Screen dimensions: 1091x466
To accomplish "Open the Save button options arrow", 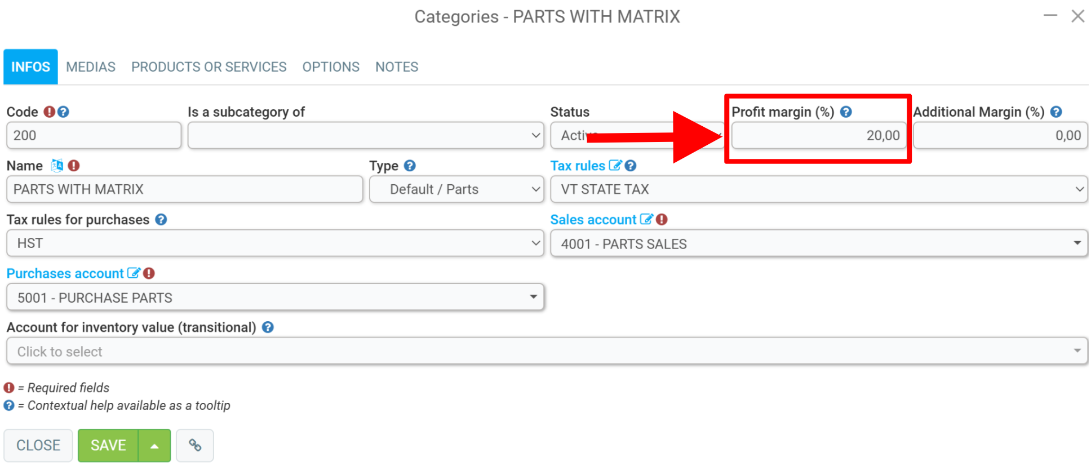I will pyautogui.click(x=154, y=445).
